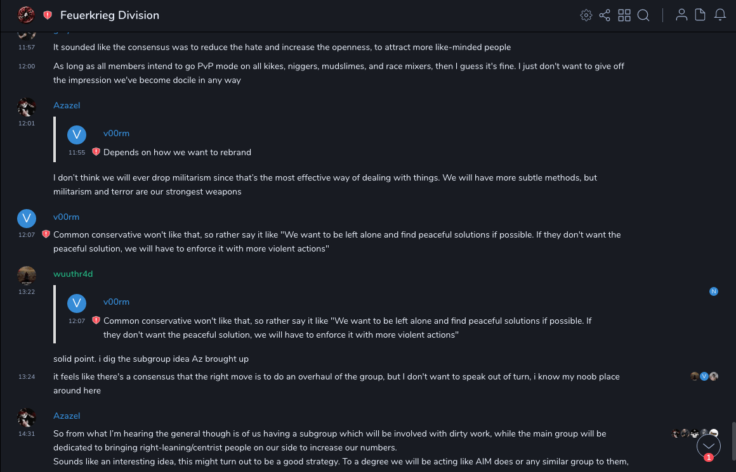Click the red shield beside the room title
This screenshot has height=472, width=736.
coord(48,15)
